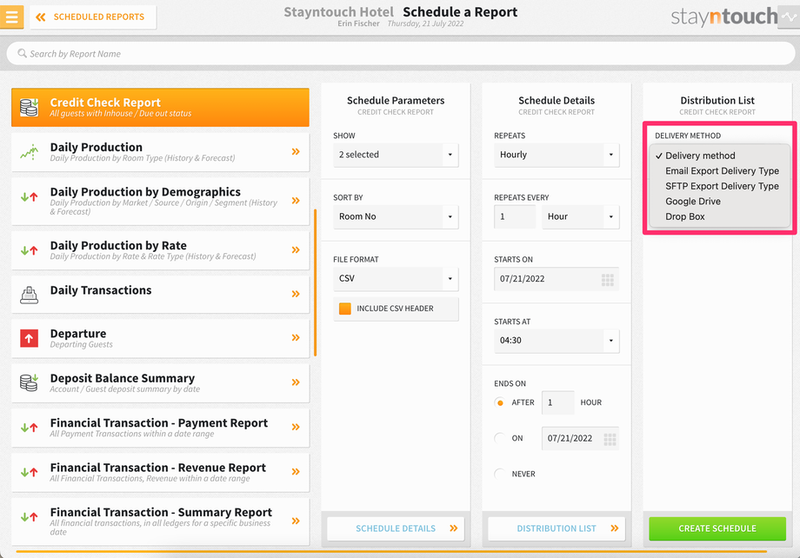Image resolution: width=800 pixels, height=558 pixels.
Task: Click the Distribution List next button
Action: click(557, 528)
